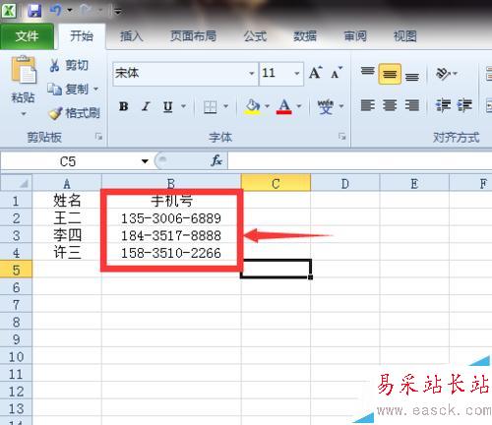
Task: Open the 视图 tab
Action: [x=404, y=36]
